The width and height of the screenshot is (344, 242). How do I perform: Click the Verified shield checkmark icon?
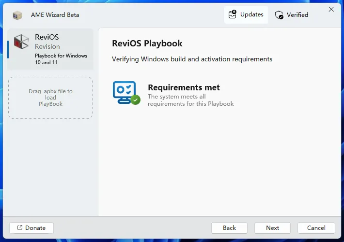[279, 15]
